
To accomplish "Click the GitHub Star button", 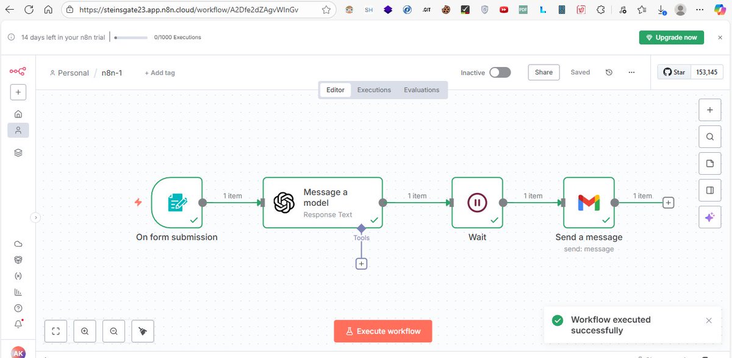I will (674, 72).
